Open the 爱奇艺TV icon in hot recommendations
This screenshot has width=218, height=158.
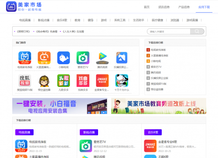click(x=83, y=58)
